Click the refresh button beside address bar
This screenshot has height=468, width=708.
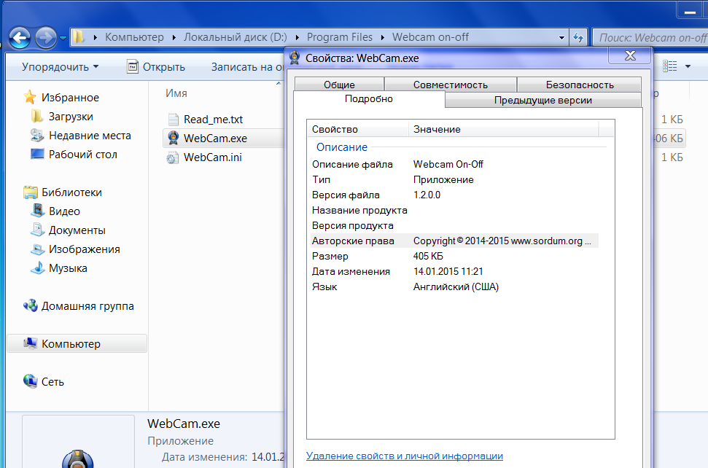point(578,37)
